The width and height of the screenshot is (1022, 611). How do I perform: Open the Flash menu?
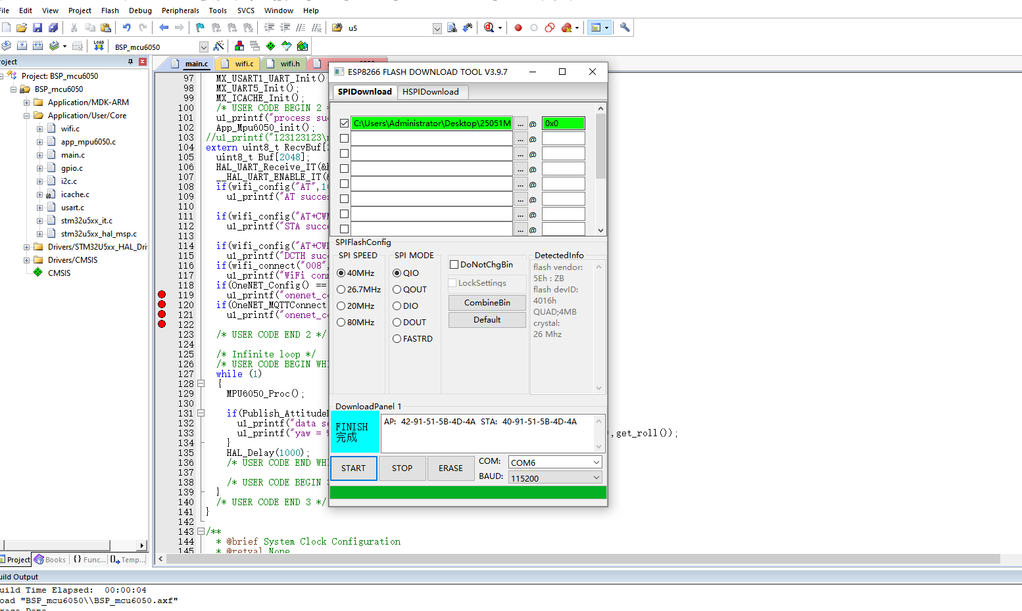[x=110, y=11]
